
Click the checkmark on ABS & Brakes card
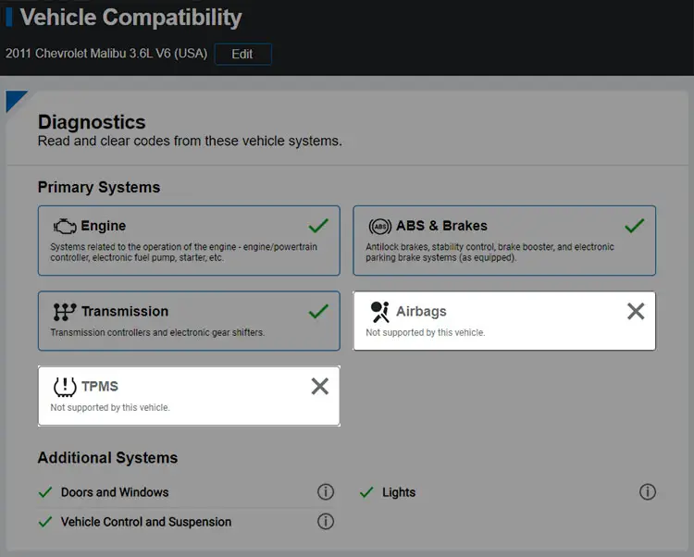634,226
